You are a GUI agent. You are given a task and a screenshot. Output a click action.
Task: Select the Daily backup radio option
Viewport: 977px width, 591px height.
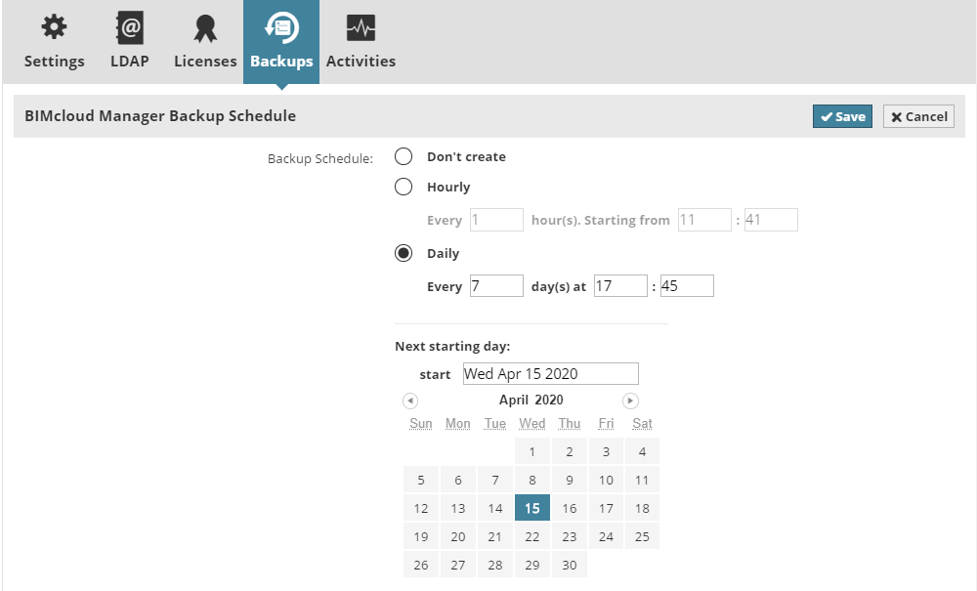(404, 253)
